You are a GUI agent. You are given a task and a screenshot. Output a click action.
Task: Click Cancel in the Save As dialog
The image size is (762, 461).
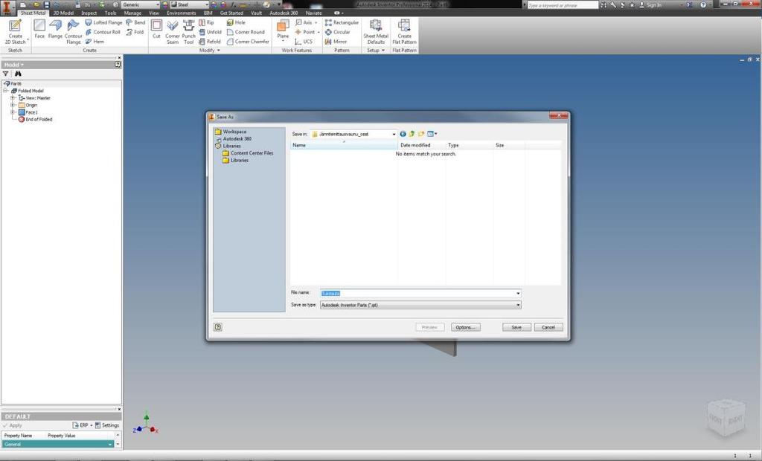point(548,327)
